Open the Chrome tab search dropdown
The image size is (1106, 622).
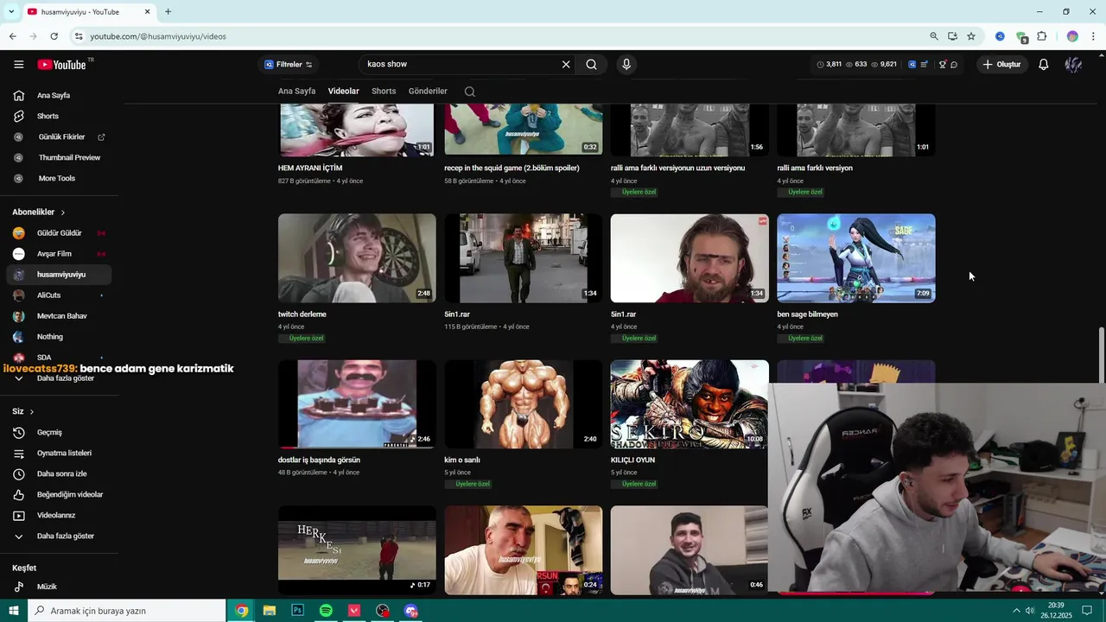11,12
